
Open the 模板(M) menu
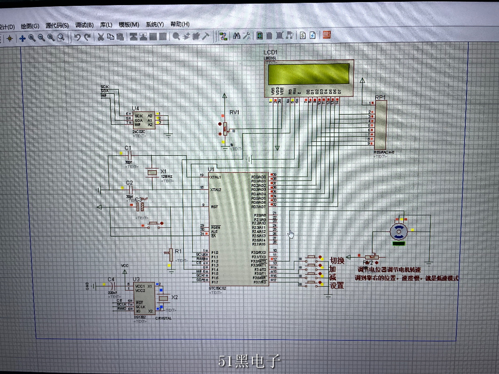(129, 25)
